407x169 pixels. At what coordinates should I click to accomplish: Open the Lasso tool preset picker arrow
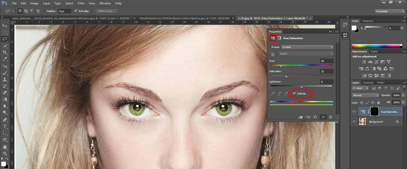(13, 11)
